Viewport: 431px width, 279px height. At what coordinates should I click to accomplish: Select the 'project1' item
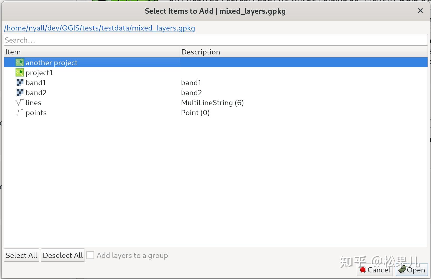coord(39,73)
